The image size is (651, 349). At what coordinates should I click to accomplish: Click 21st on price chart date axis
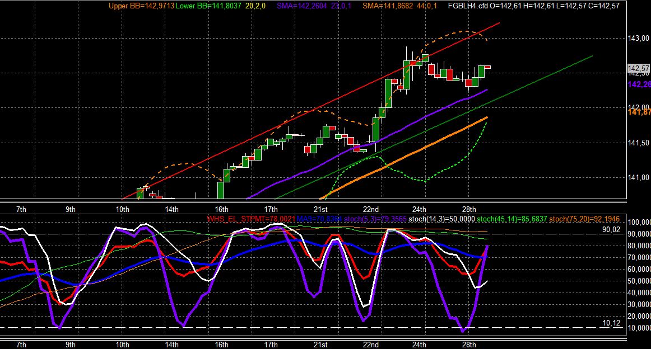[x=320, y=209]
